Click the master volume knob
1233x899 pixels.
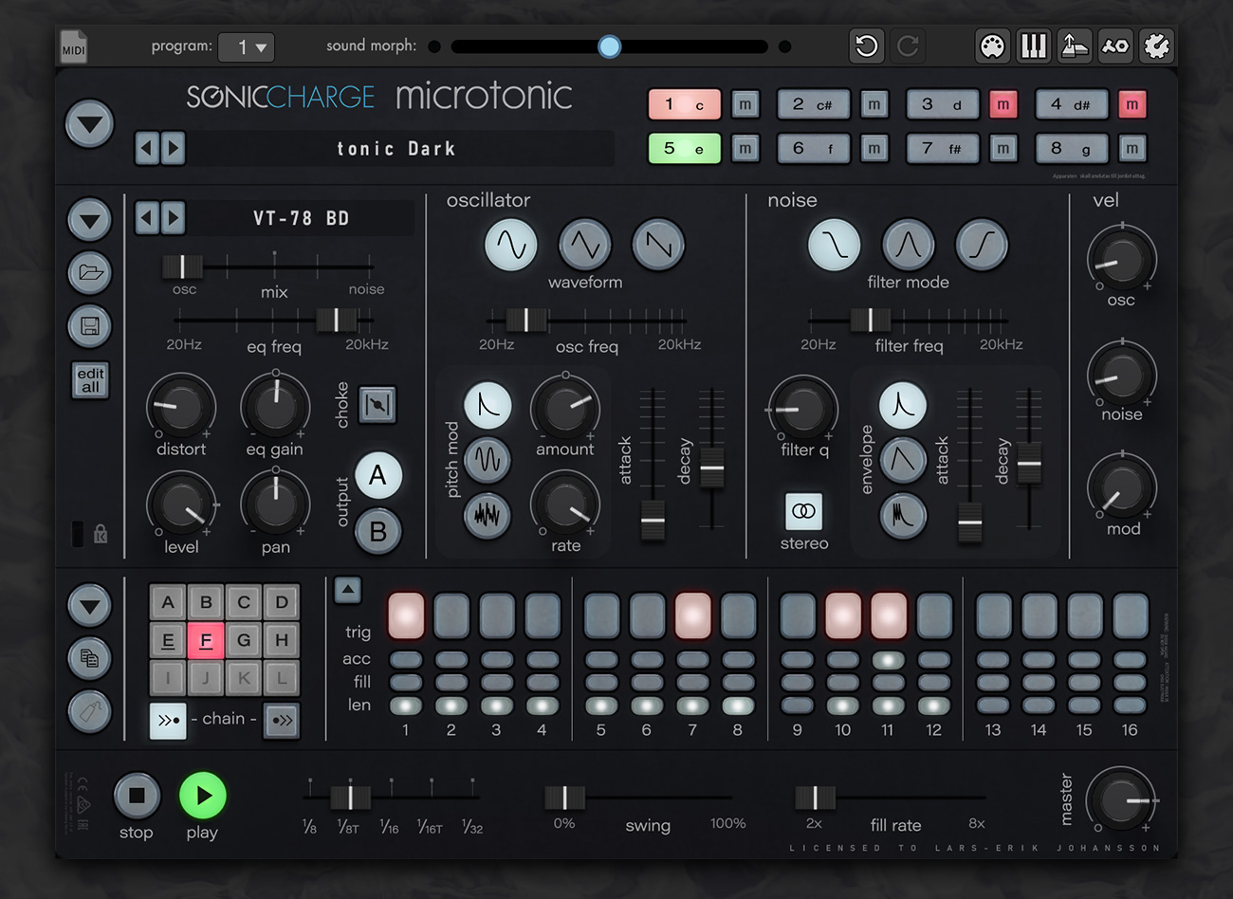pyautogui.click(x=1120, y=800)
